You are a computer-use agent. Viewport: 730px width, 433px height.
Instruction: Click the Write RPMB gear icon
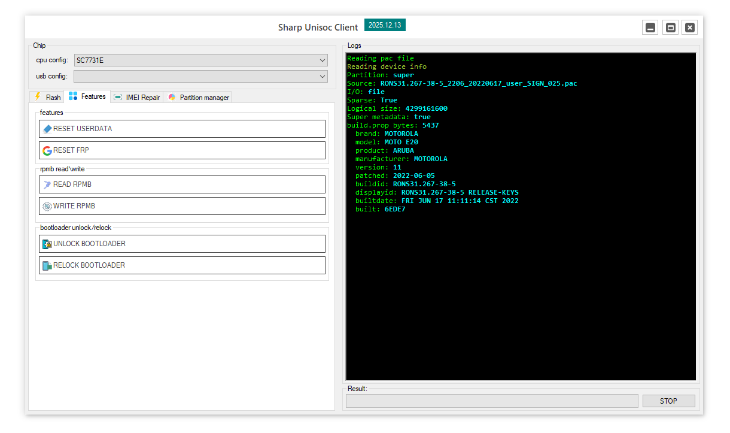(47, 206)
